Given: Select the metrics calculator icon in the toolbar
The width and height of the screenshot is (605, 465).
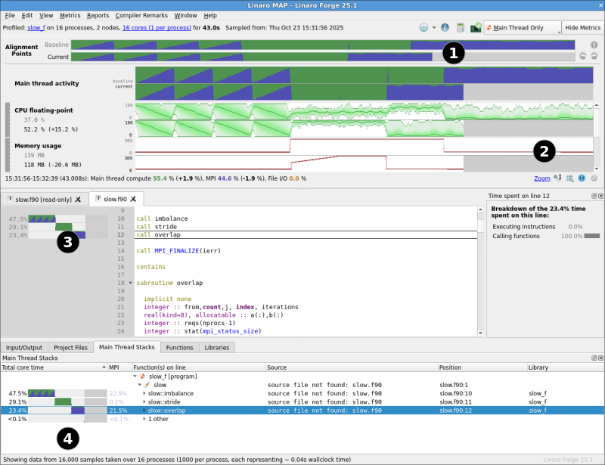Looking at the screenshot, I should click(x=461, y=27).
